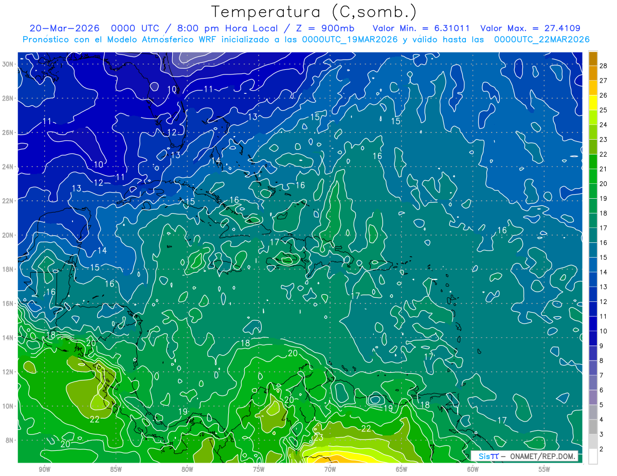This screenshot has width=617, height=476.
Task: Pick the dark orange top swatch of the color scale
Action: [x=593, y=58]
